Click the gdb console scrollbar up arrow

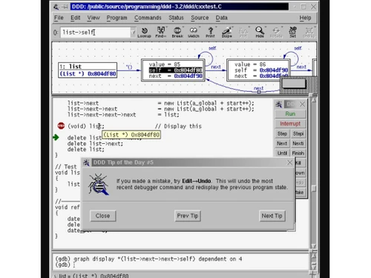313,256
